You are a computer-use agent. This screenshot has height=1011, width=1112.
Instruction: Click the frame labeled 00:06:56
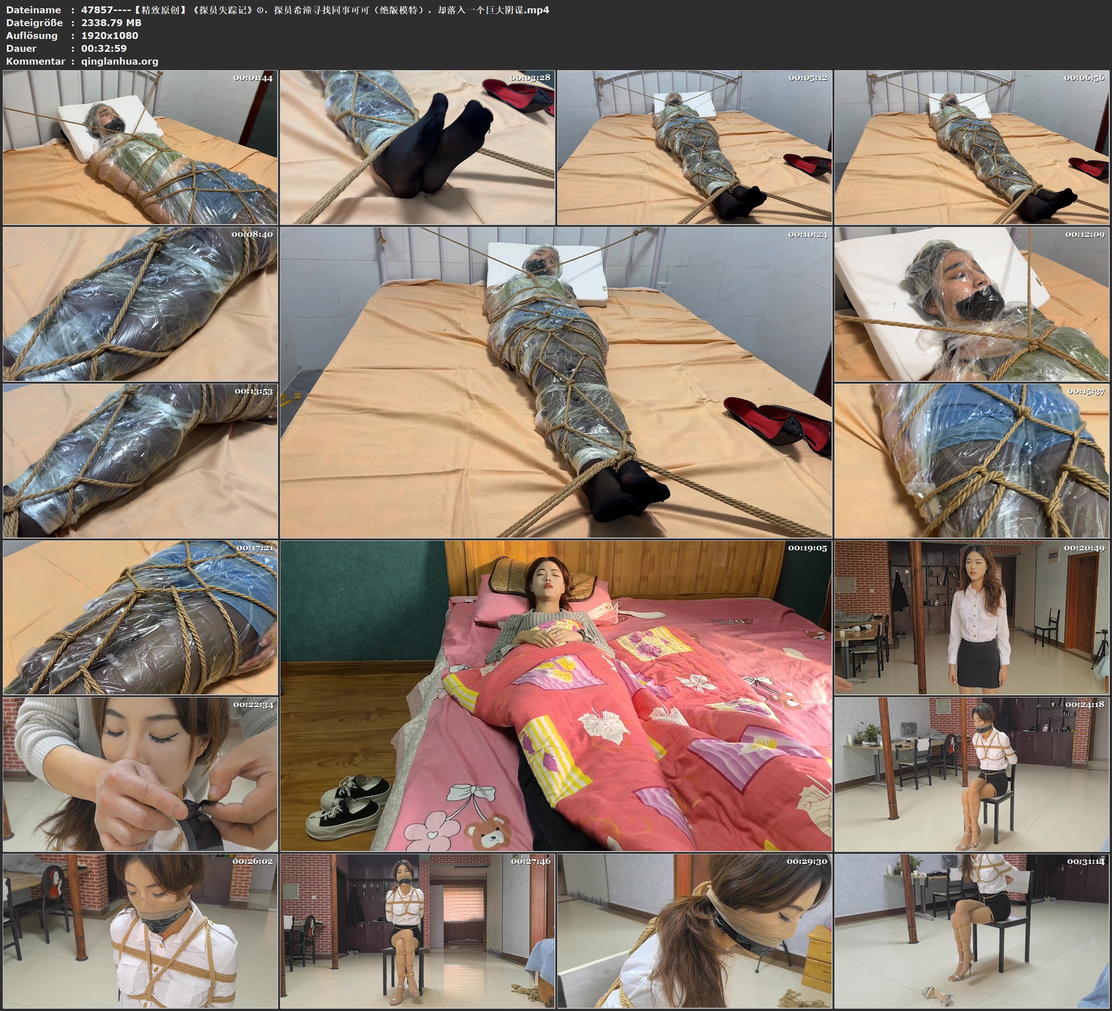971,148
